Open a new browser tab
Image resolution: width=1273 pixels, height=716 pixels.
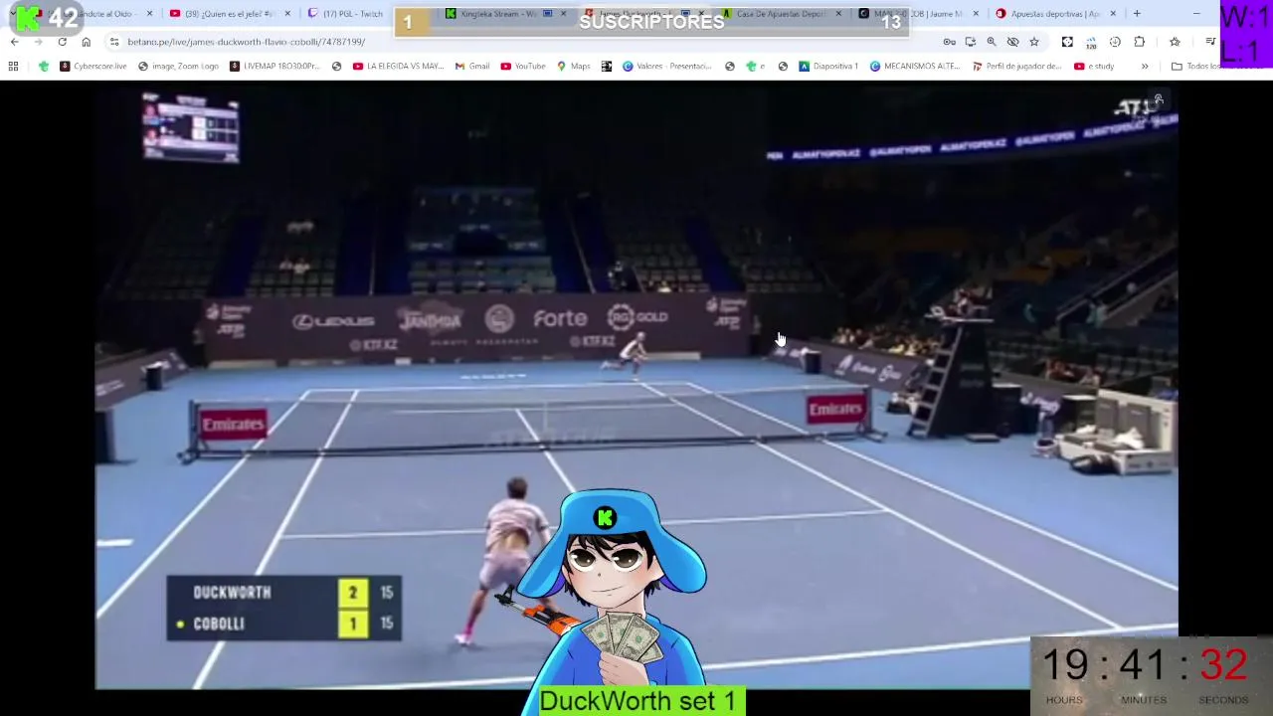click(x=1137, y=14)
